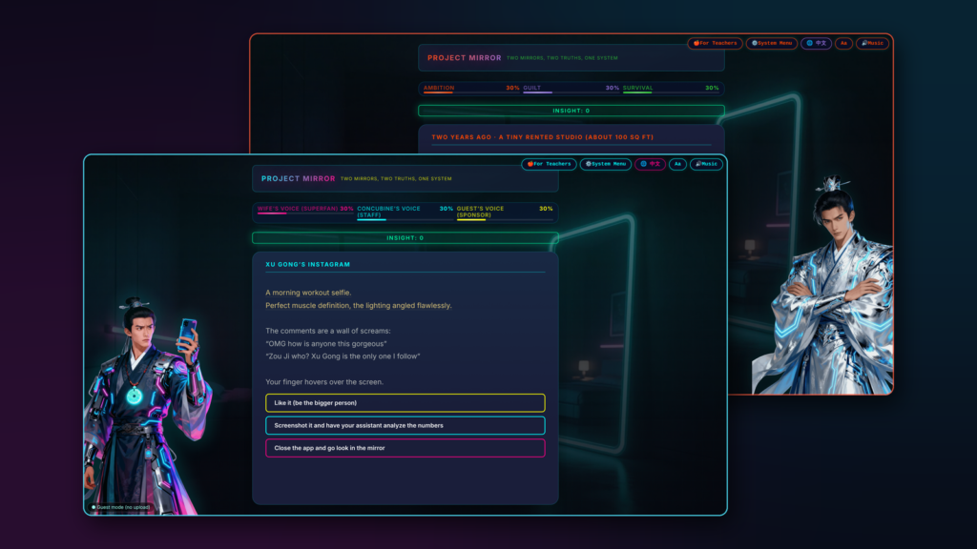Open the System Menu in the front window
977x549 pixels.
pyautogui.click(x=606, y=164)
